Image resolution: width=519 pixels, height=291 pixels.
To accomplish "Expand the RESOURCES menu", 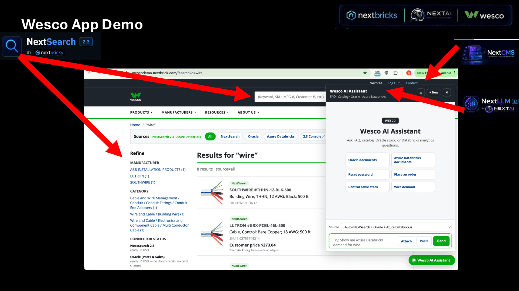I will 217,112.
